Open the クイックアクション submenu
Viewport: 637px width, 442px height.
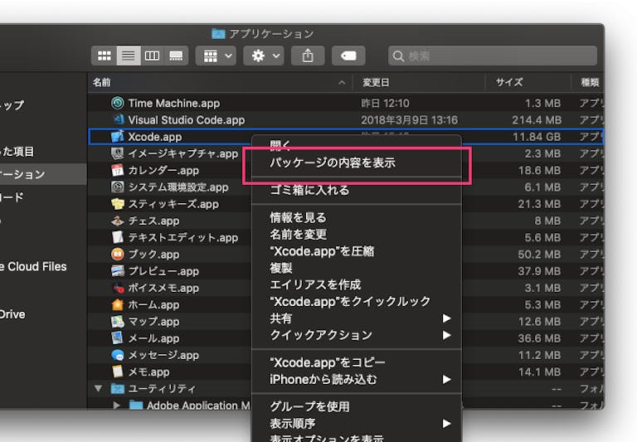point(357,335)
